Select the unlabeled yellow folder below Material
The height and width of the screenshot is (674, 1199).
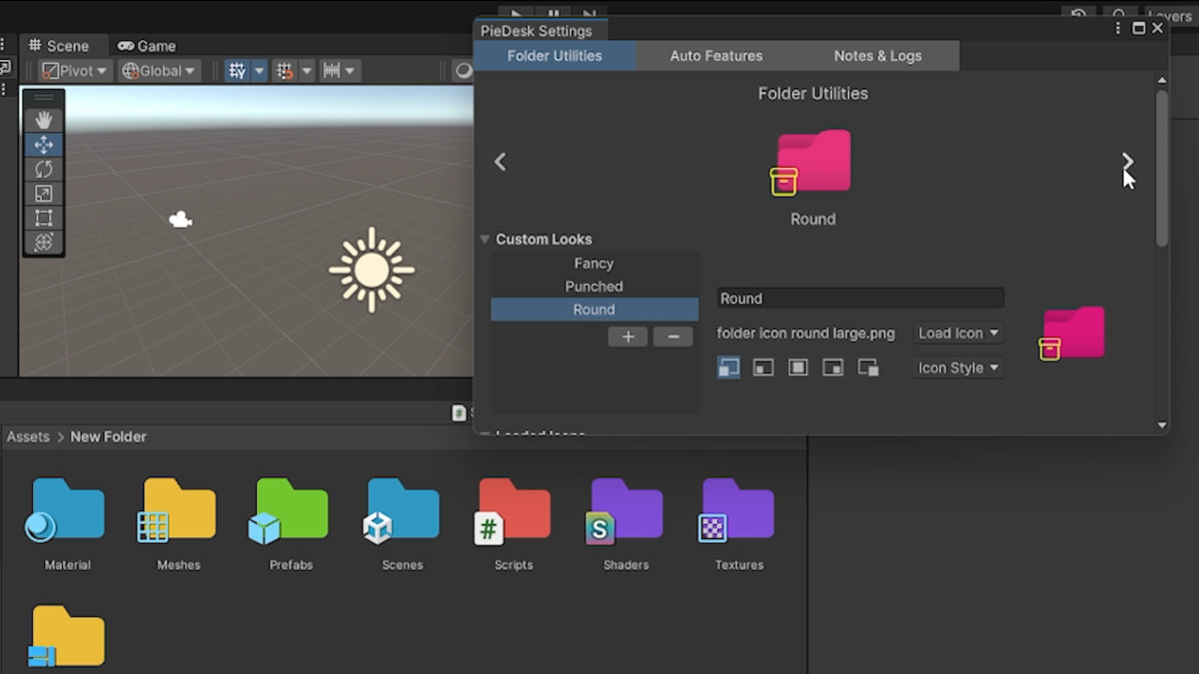pos(67,636)
